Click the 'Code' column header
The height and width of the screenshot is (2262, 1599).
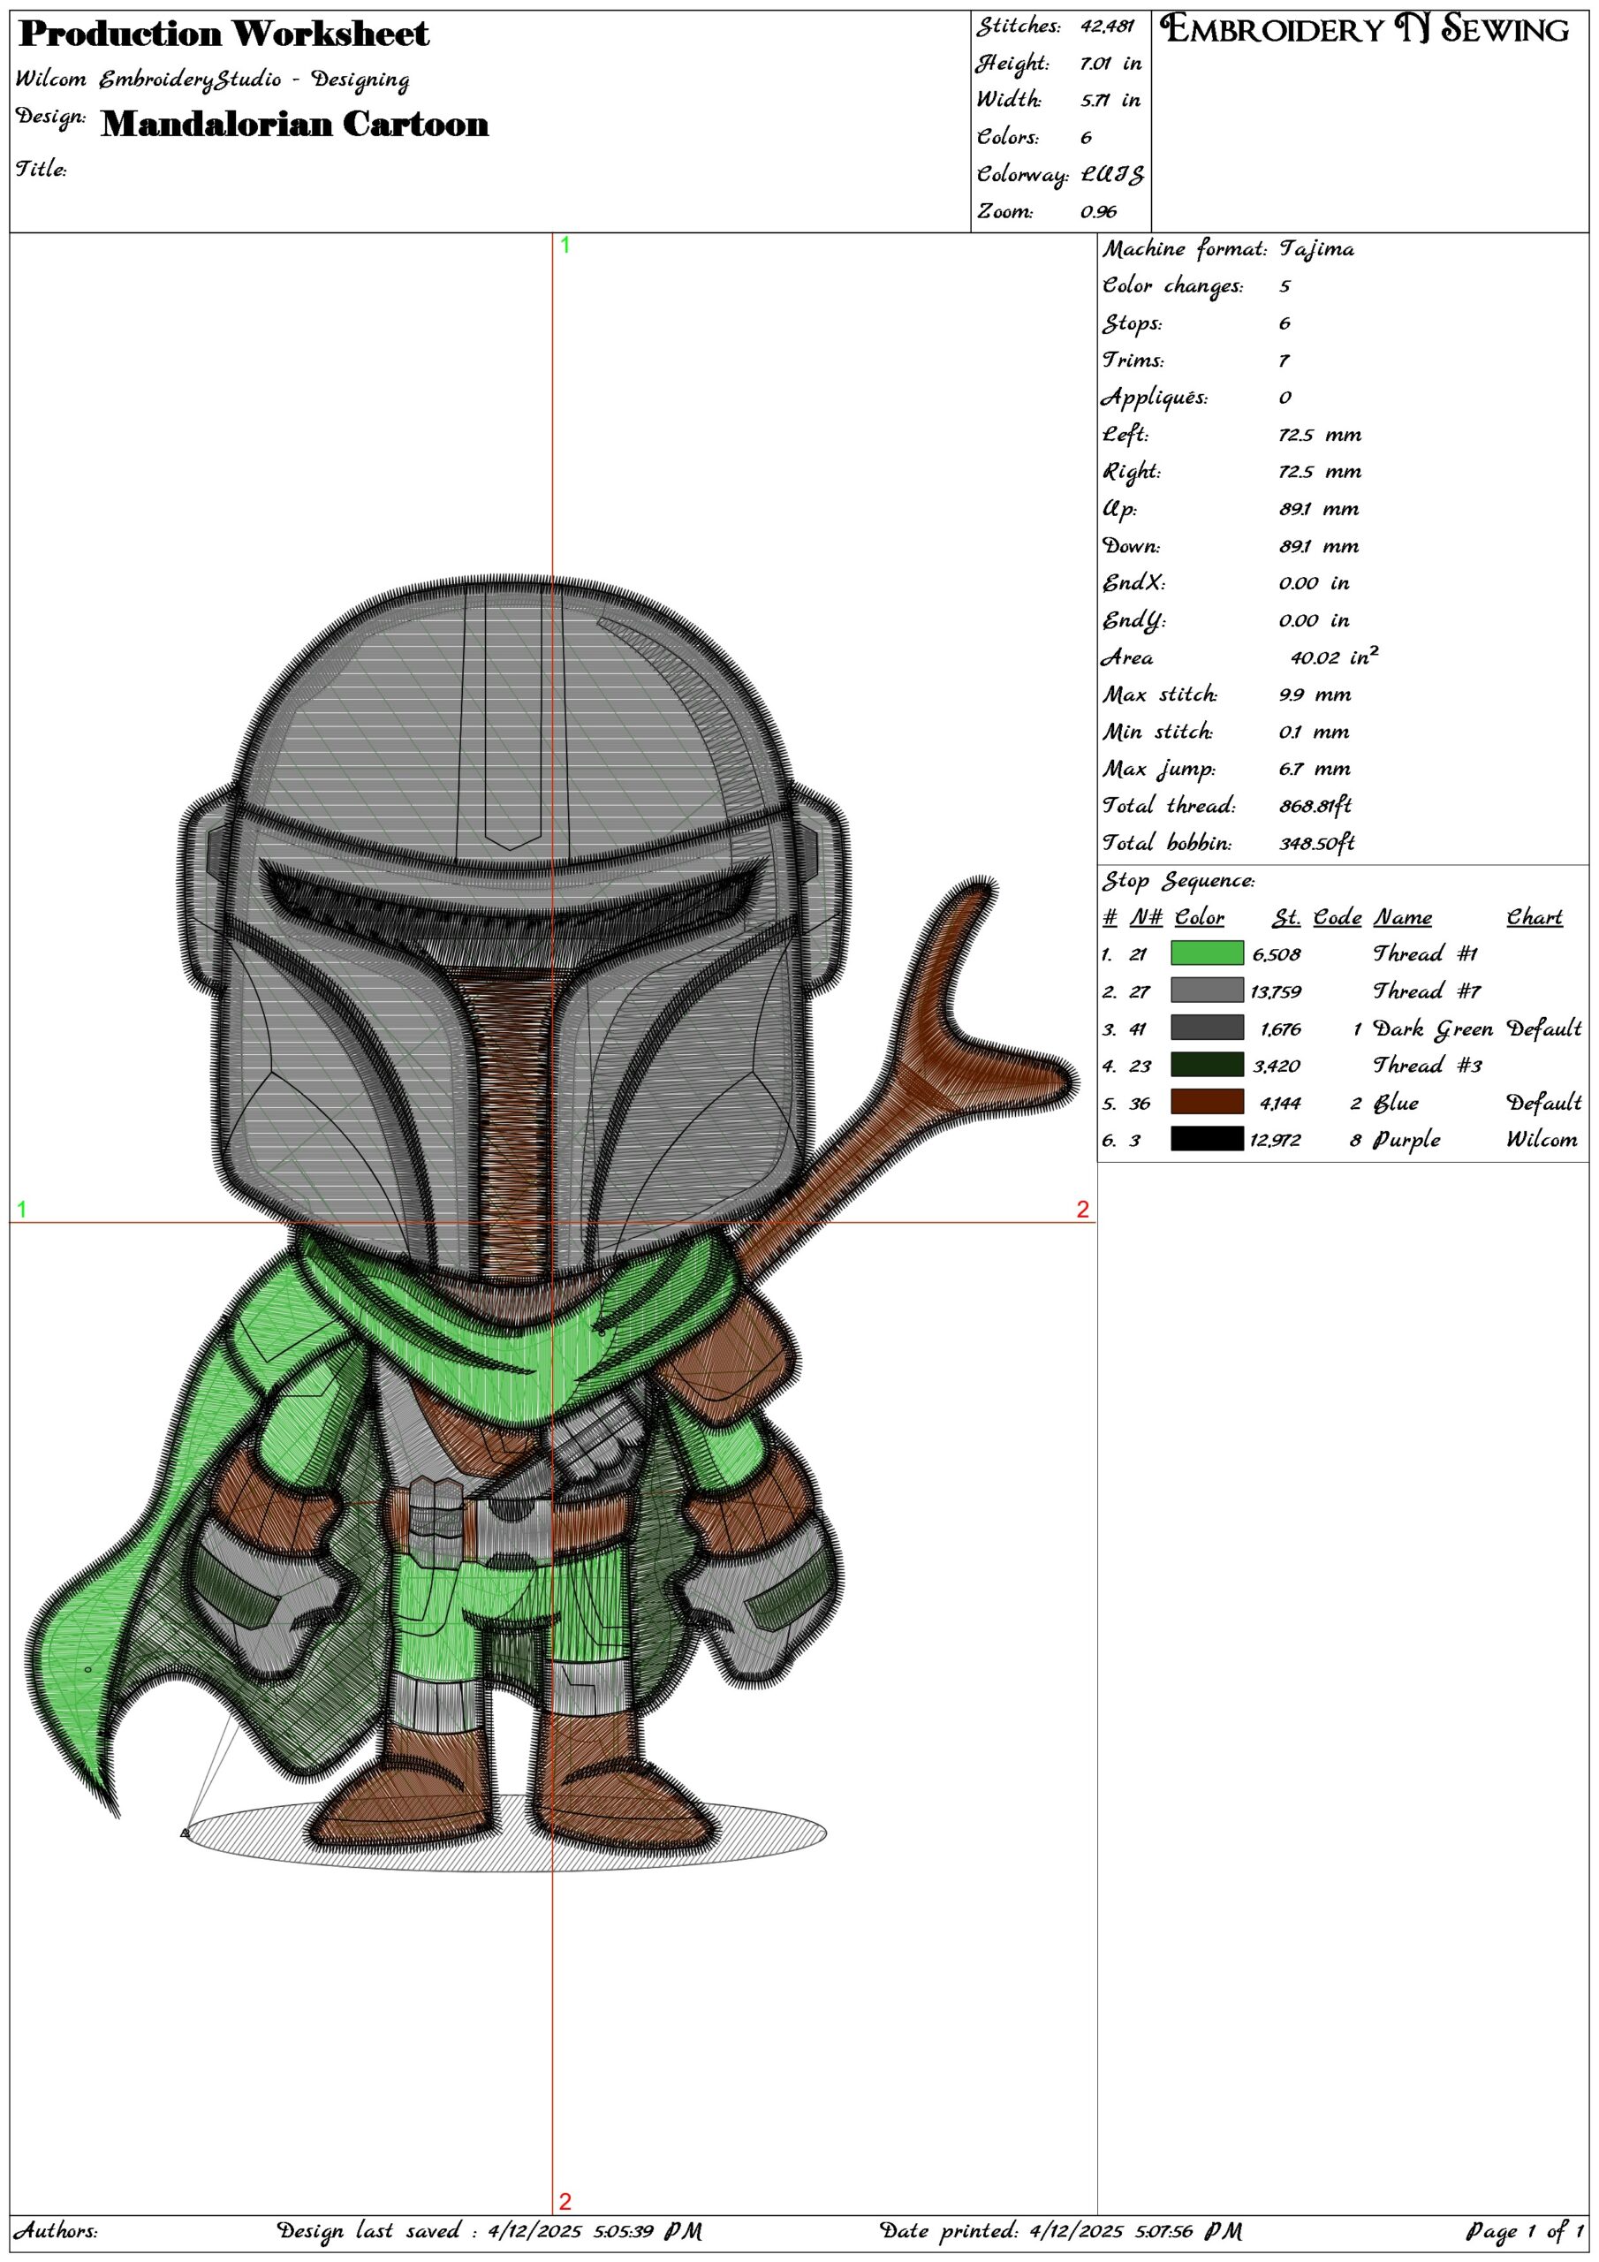pos(1338,917)
